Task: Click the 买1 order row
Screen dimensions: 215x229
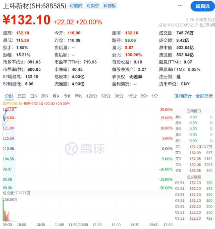Action: pos(194,147)
